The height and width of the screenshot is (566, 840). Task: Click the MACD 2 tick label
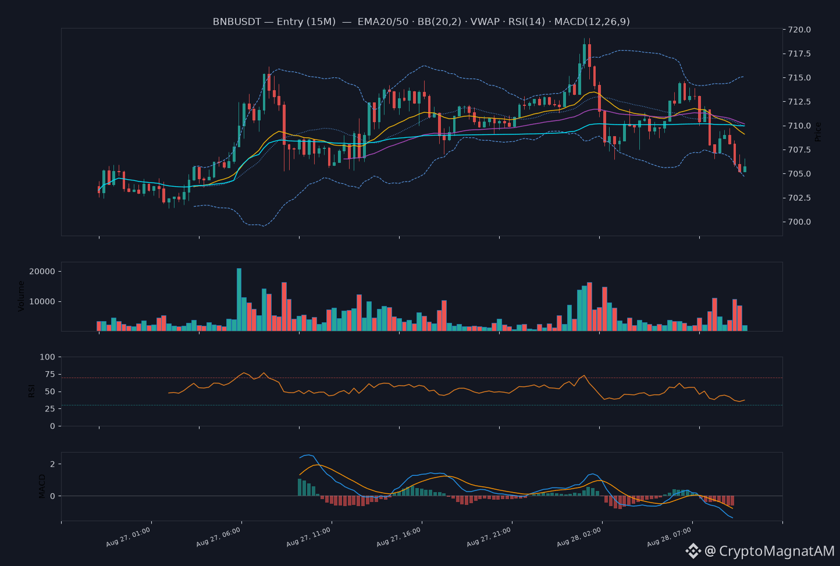tap(52, 464)
